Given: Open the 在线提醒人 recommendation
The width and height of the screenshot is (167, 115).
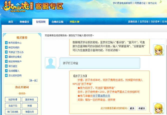Looking at the screenshot, I should [x=14, y=71].
